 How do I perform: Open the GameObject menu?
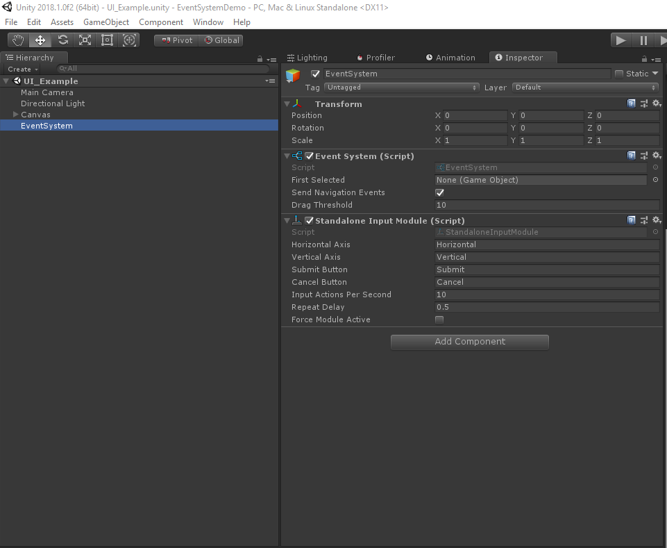click(105, 22)
